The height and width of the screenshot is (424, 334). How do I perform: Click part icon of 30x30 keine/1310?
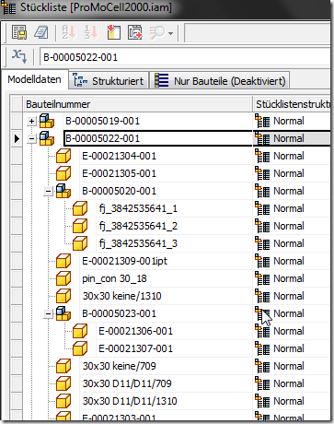tap(63, 296)
